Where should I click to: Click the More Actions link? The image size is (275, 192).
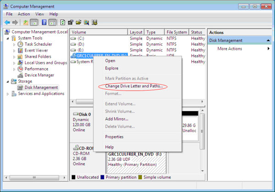click(x=230, y=48)
